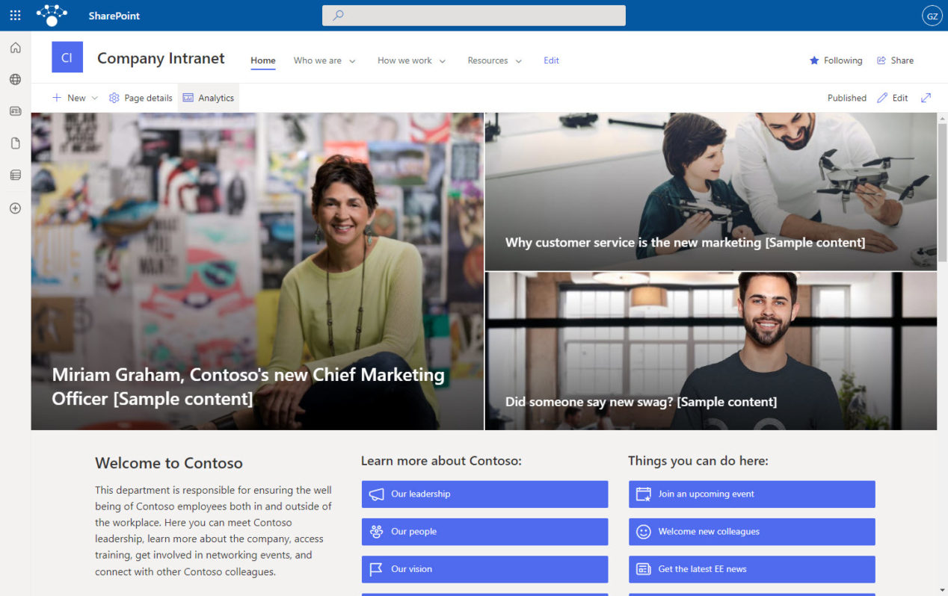This screenshot has height=596, width=948.
Task: Open the Resources menu
Action: tap(487, 60)
